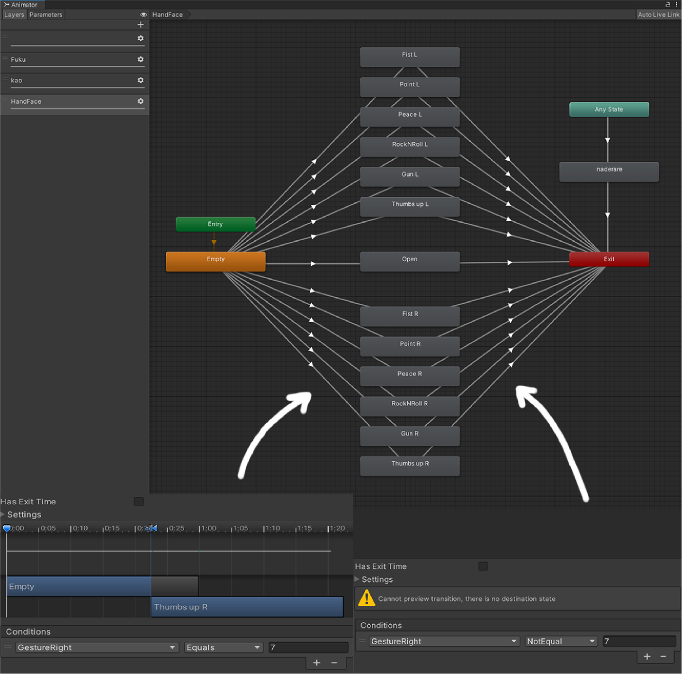Screen dimensions: 682x674
Task: Add condition in GestureRight Equals panel
Action: (x=316, y=663)
